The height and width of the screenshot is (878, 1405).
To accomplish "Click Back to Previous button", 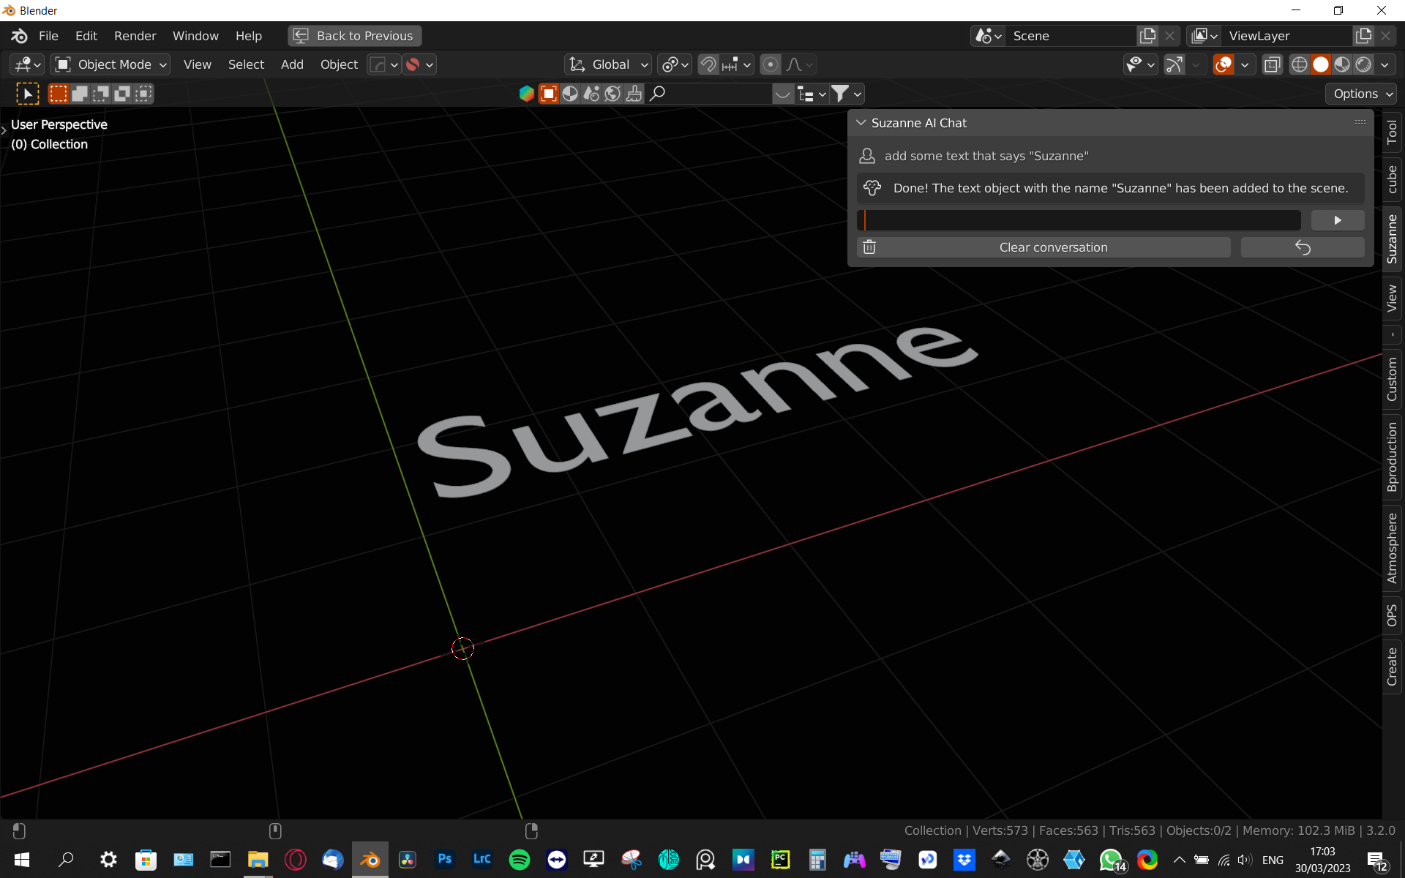I will pyautogui.click(x=355, y=36).
